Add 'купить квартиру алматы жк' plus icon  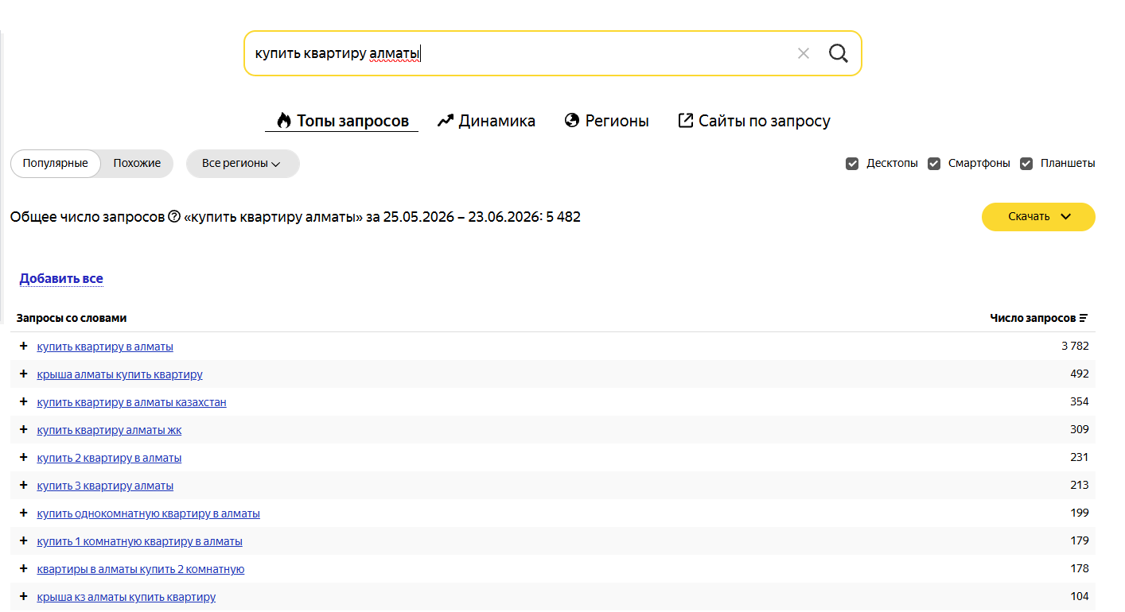23,430
